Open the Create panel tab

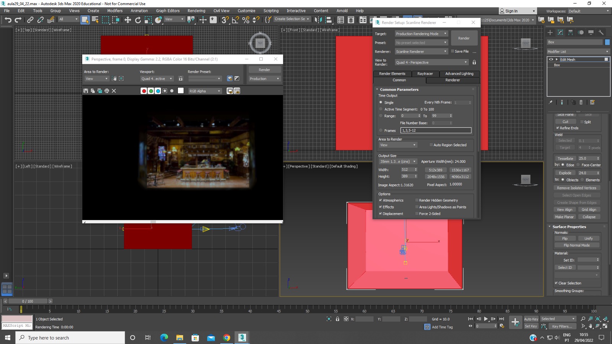click(550, 32)
